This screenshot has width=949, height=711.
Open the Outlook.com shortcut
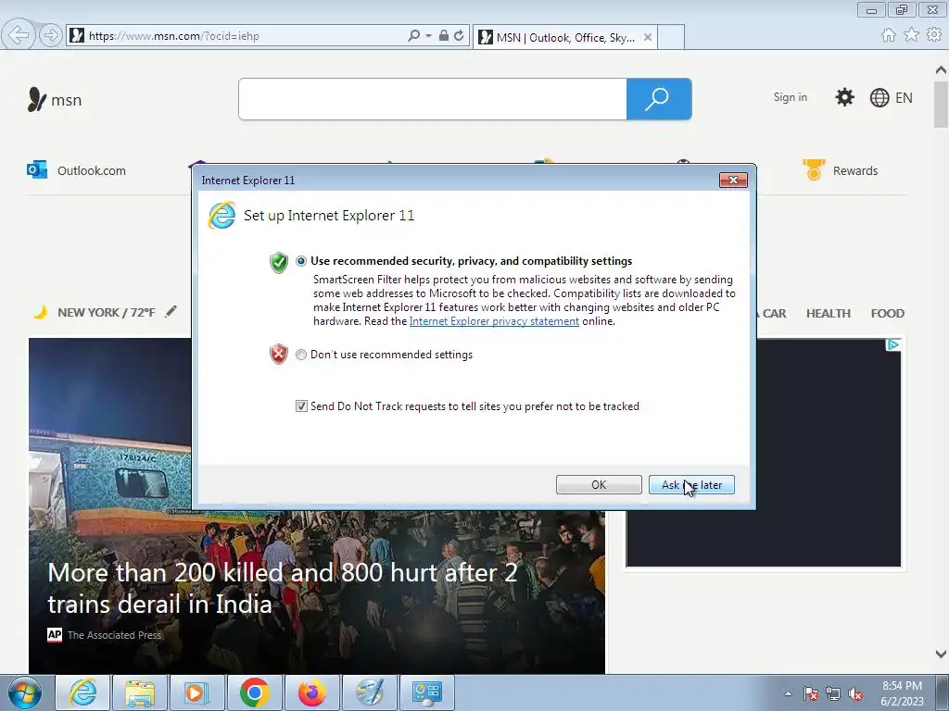[76, 170]
